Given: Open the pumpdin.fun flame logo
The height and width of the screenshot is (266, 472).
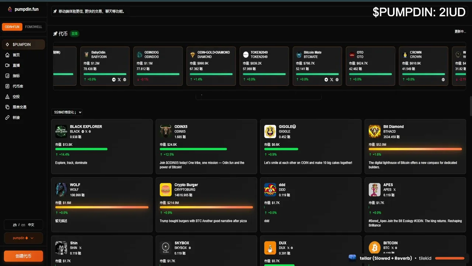Looking at the screenshot, I should point(10,9).
